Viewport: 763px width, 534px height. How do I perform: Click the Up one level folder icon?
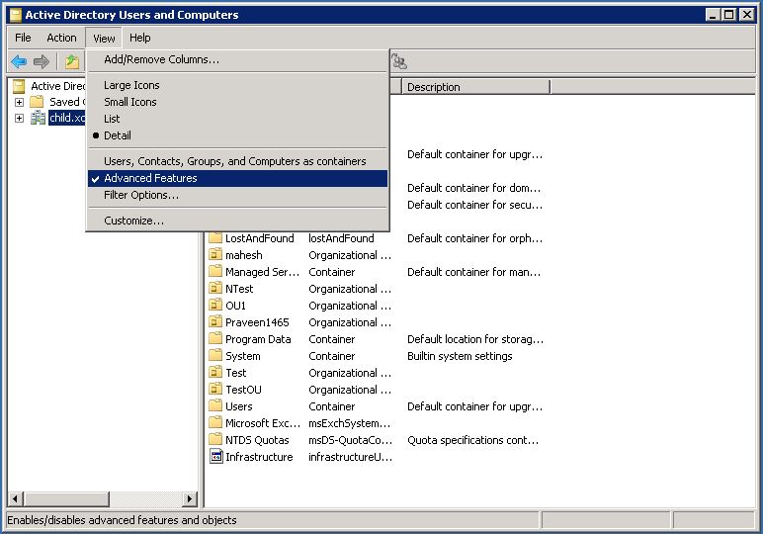72,61
